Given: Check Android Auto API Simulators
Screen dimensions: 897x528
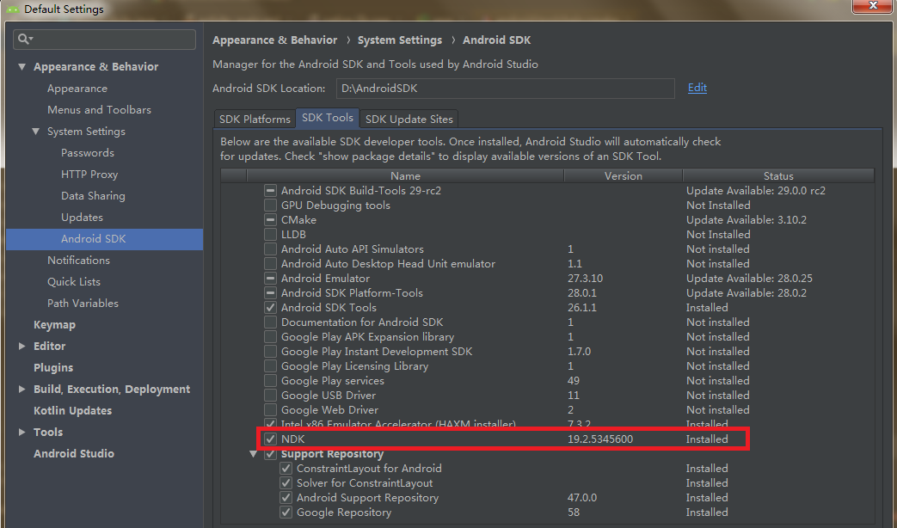Looking at the screenshot, I should [x=271, y=249].
